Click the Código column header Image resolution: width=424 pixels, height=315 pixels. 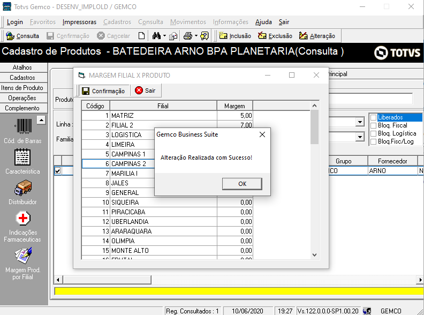coord(95,106)
